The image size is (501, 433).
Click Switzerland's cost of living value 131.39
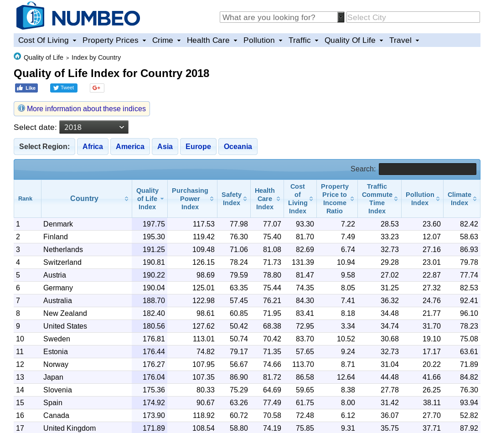303,263
